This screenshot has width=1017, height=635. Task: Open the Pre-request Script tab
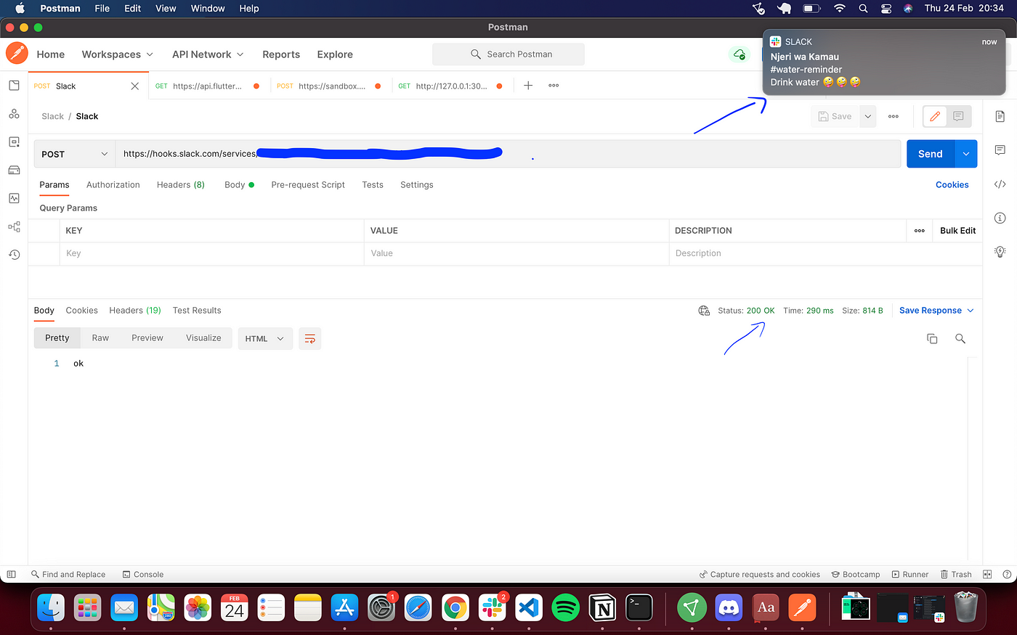(308, 185)
